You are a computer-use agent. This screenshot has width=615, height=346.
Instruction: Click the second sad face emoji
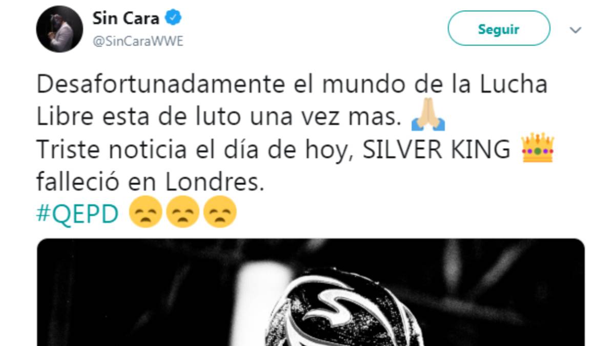tap(183, 213)
